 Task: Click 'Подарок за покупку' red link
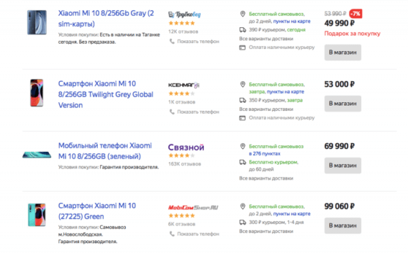click(352, 33)
